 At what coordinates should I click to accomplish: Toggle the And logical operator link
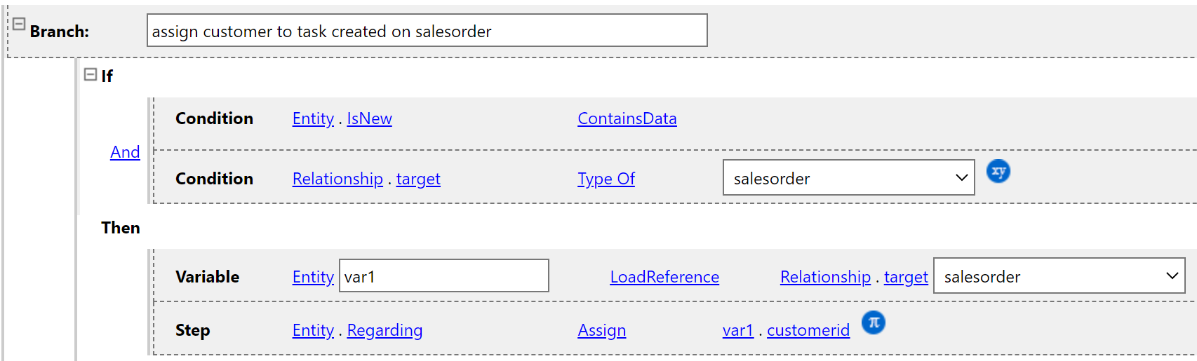point(125,152)
